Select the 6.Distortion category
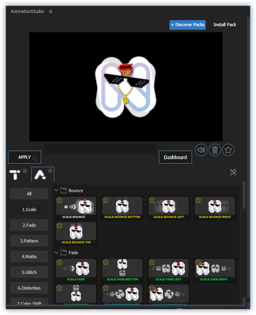 (x=29, y=288)
